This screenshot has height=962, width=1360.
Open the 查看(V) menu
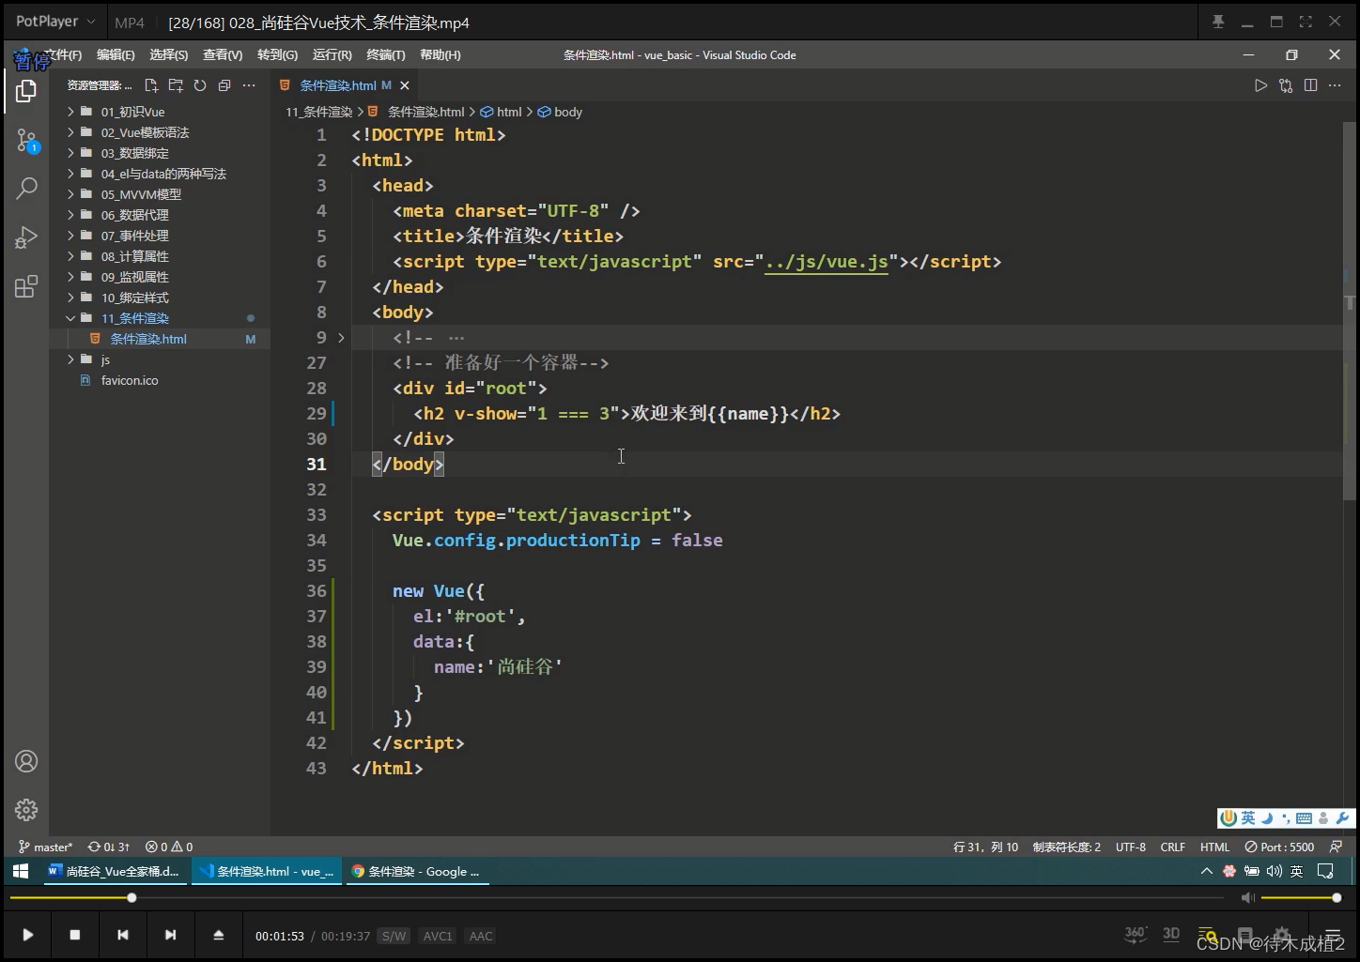[223, 55]
